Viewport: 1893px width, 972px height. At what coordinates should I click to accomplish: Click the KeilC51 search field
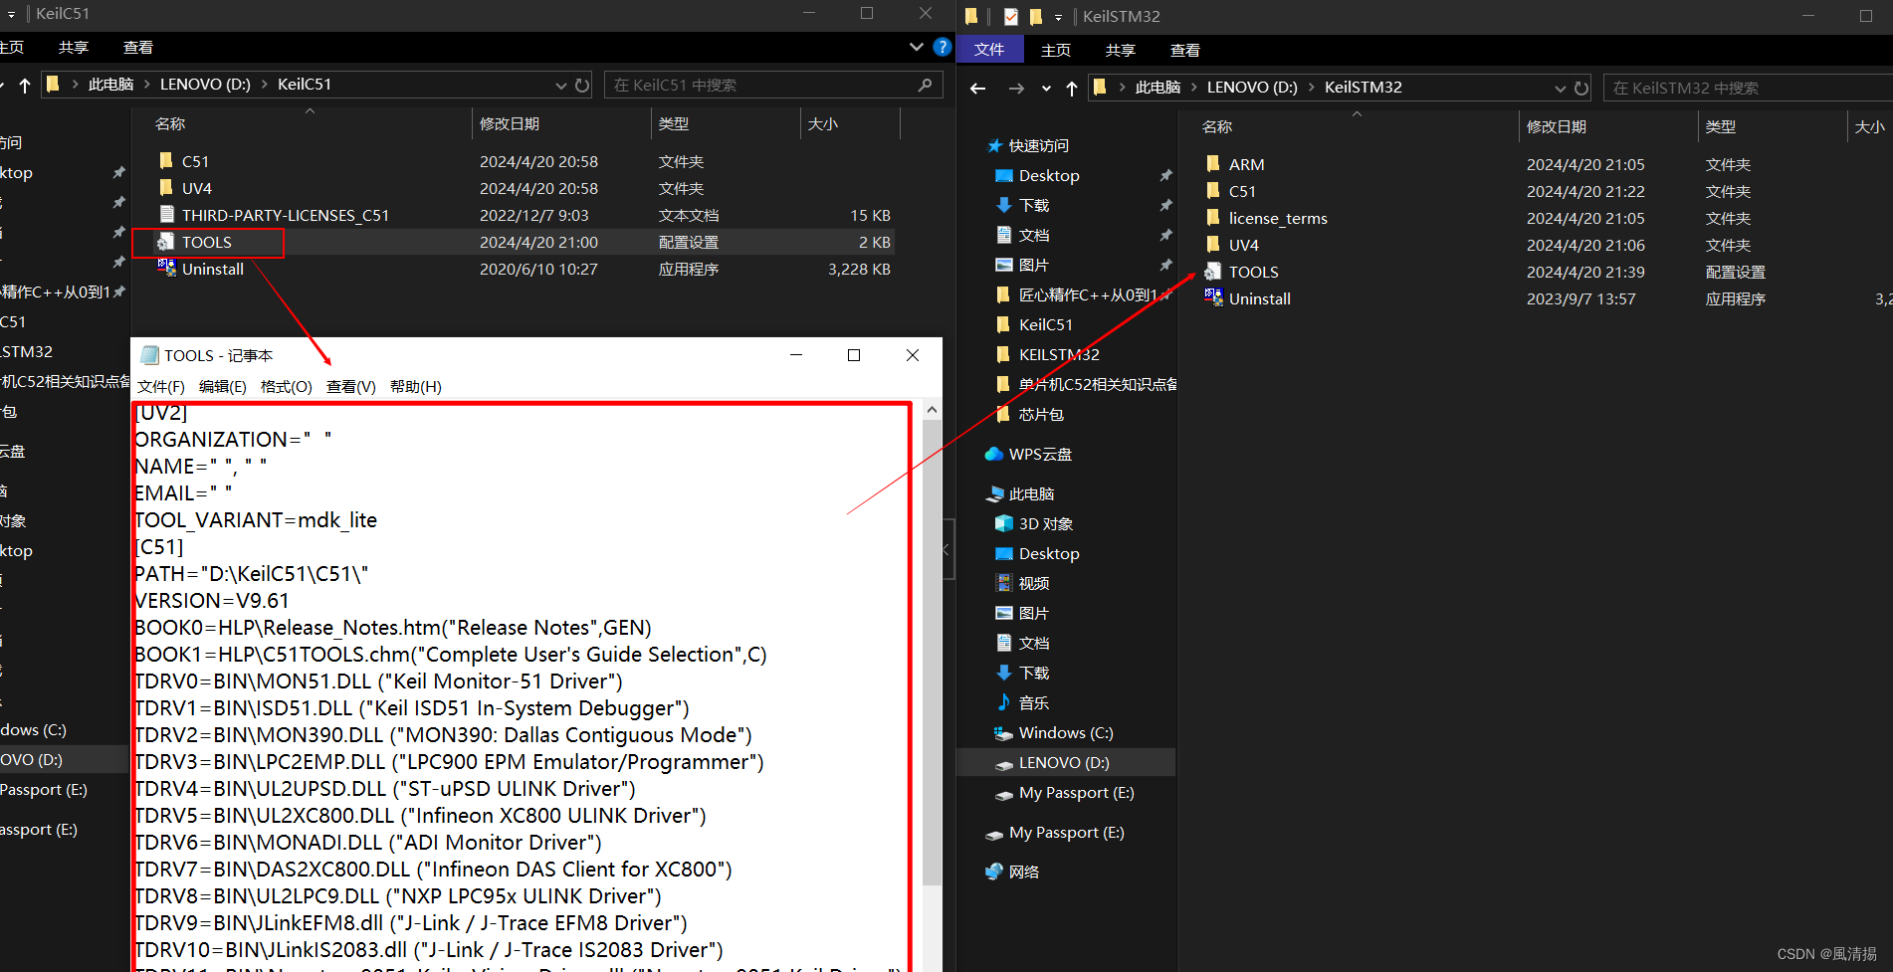click(772, 85)
